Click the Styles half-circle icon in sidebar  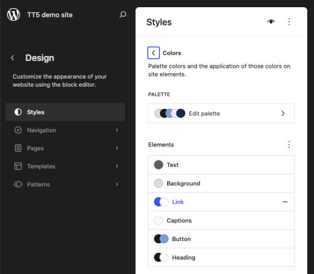[x=18, y=112]
